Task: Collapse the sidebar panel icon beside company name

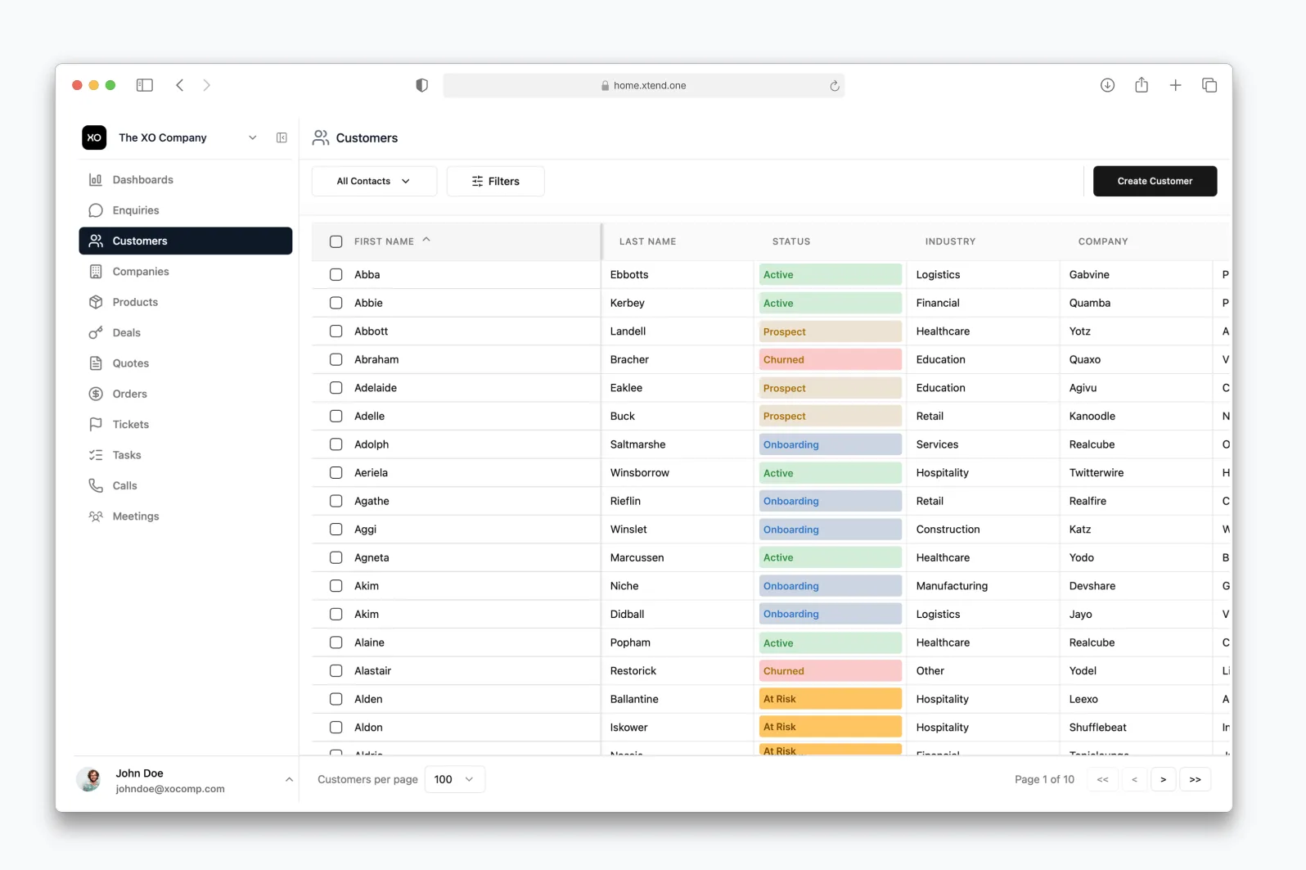Action: tap(281, 137)
